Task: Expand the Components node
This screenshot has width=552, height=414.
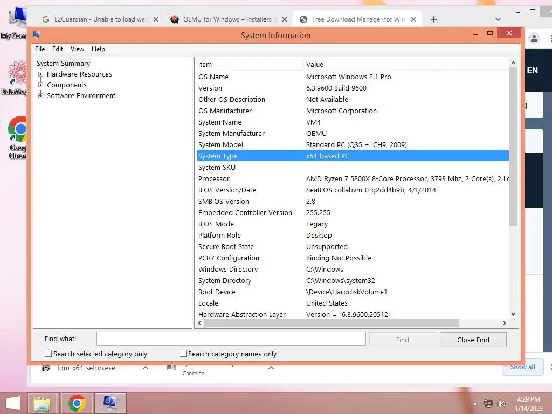Action: [41, 85]
